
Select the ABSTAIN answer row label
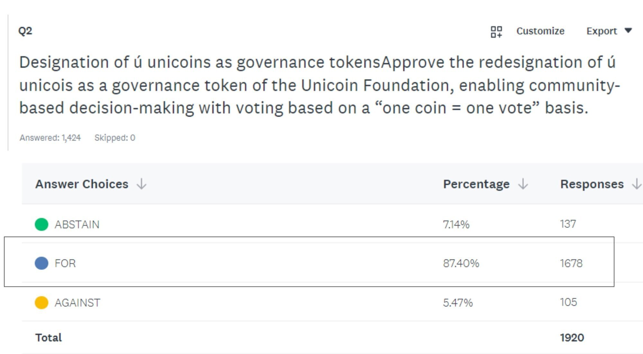pos(77,224)
